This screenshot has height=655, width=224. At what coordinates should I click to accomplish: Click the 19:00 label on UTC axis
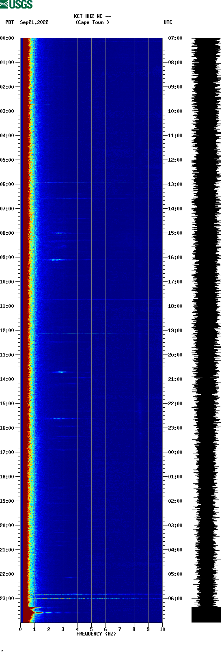[x=175, y=331]
